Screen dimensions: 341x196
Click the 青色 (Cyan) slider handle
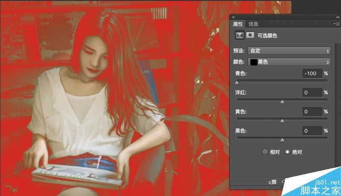[x=237, y=83]
